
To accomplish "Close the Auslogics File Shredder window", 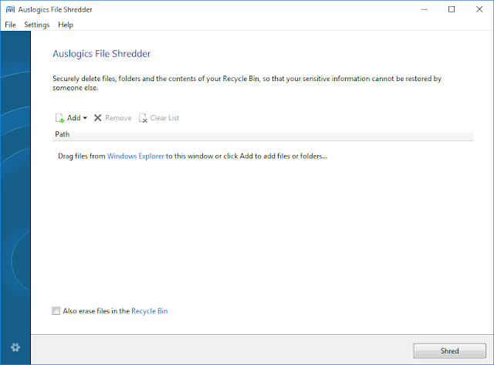I will [479, 9].
